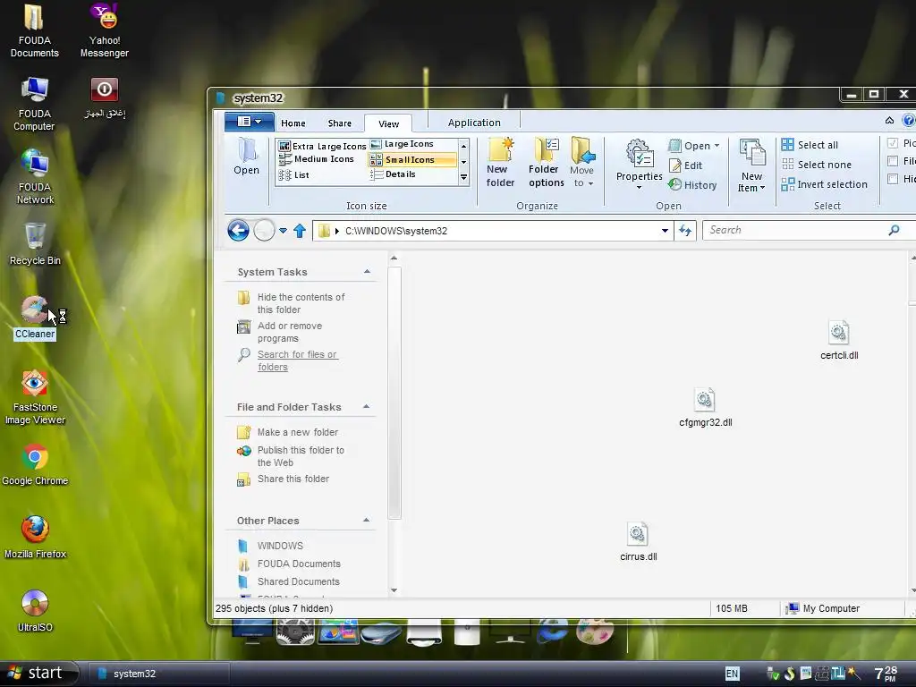
Task: Click Select none in the ribbon
Action: [816, 165]
